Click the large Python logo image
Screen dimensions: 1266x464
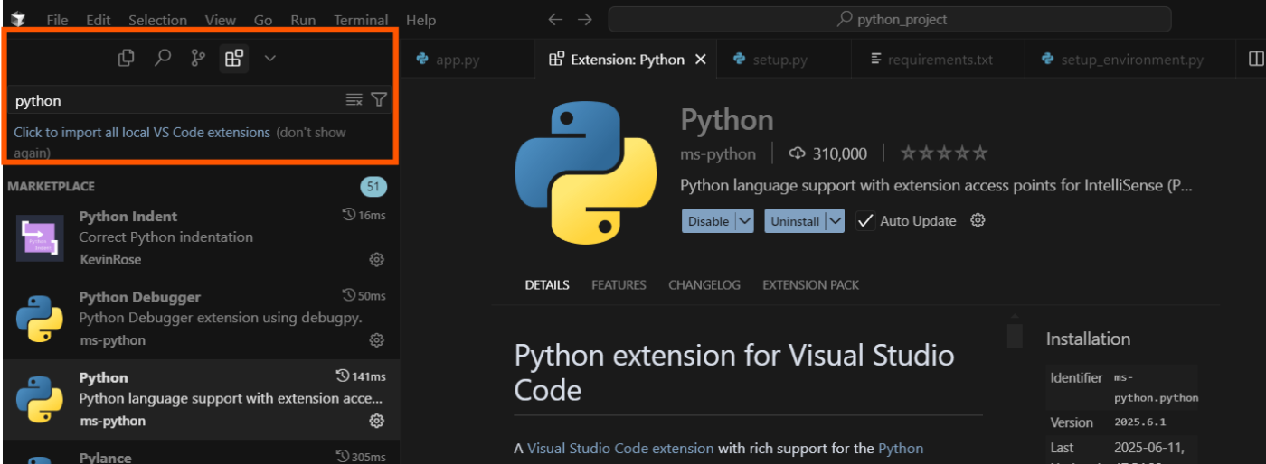[586, 172]
